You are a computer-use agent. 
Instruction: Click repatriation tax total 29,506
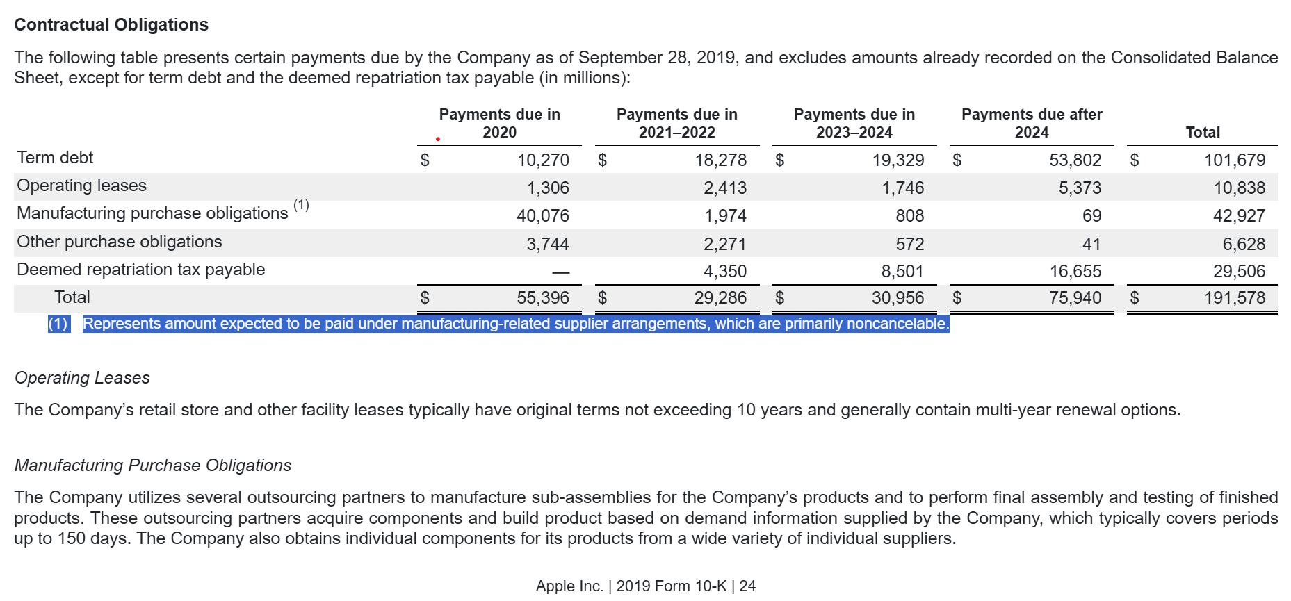pos(1240,272)
